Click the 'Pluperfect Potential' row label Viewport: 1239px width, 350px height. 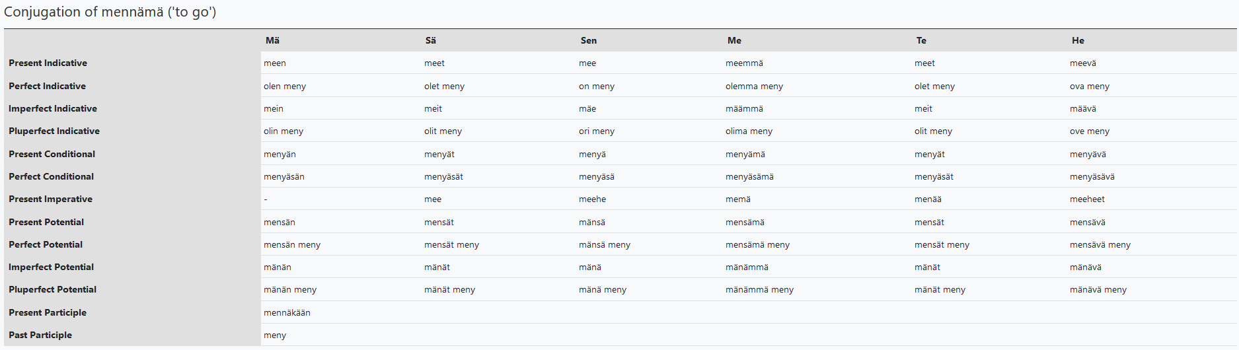pyautogui.click(x=53, y=290)
